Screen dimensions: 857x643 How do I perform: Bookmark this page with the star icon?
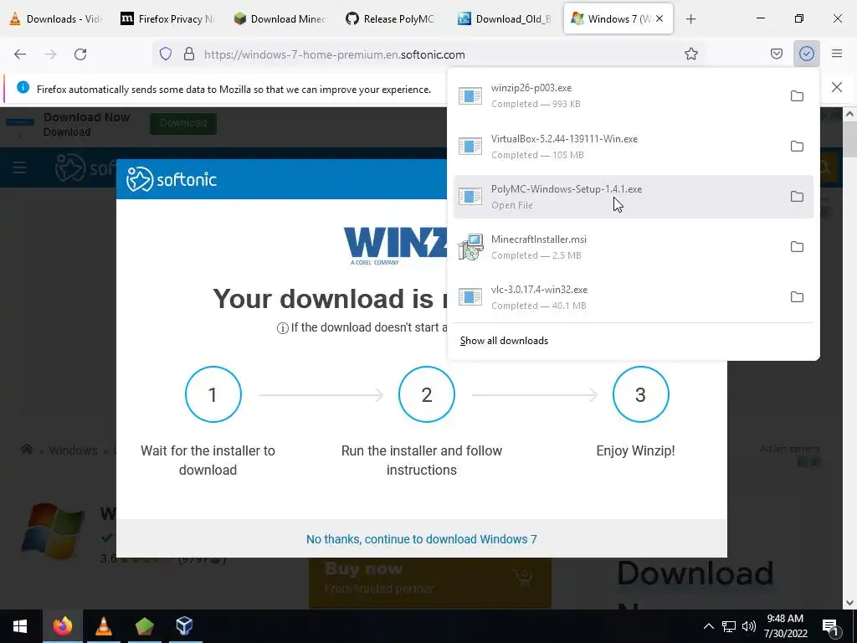pos(690,54)
